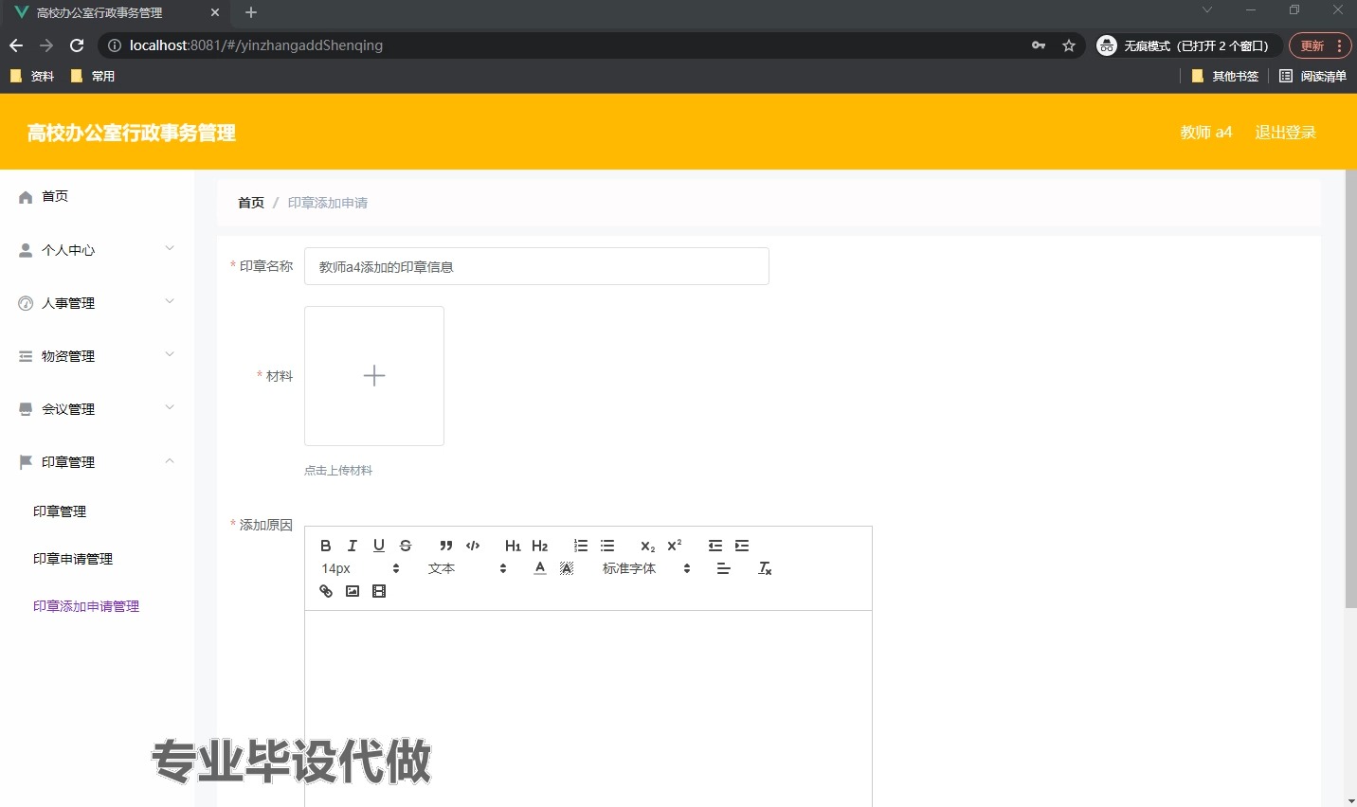Click the plus box to upload material
This screenshot has height=807, width=1357.
pos(374,376)
